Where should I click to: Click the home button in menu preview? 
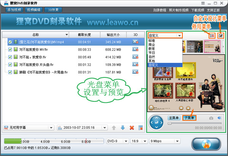tap(151, 108)
